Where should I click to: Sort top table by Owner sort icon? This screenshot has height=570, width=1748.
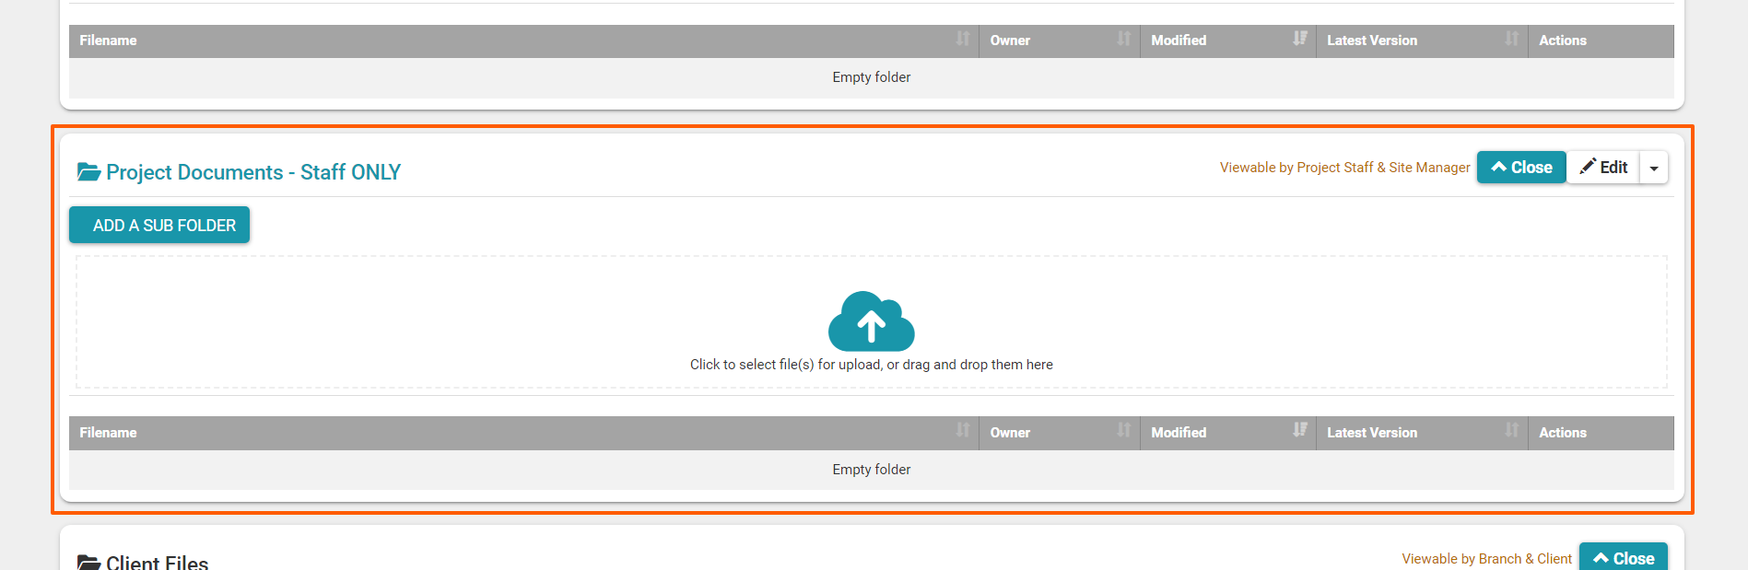click(1123, 39)
